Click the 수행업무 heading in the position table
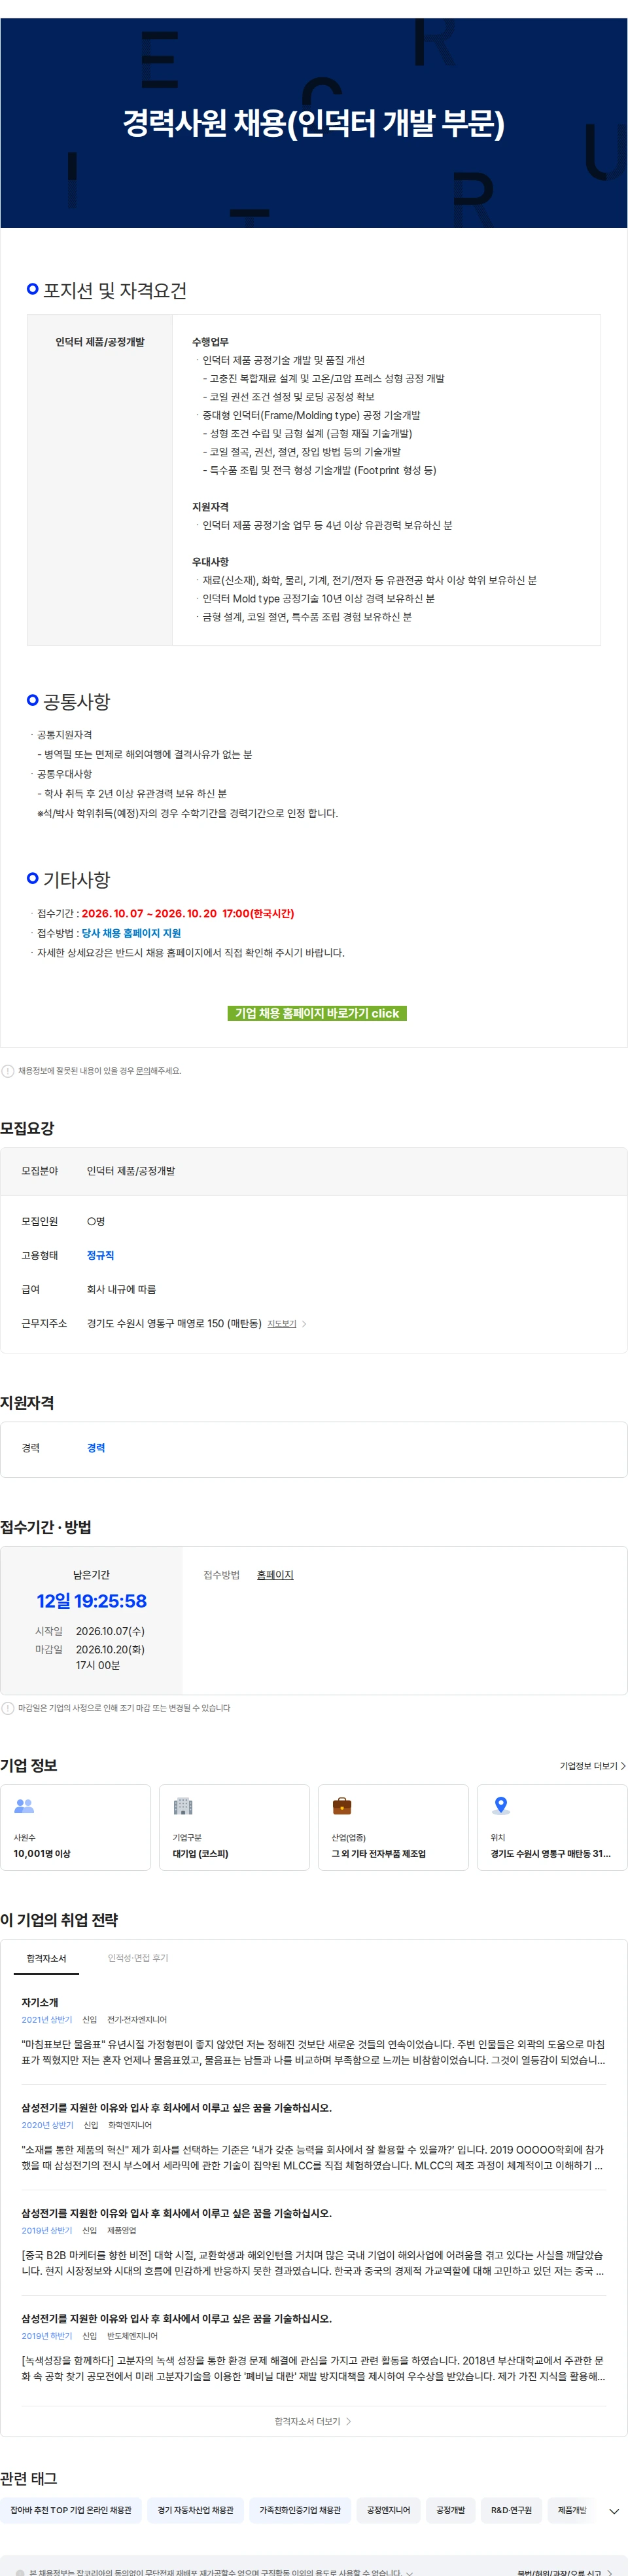Viewport: 628px width, 2576px height. (x=211, y=343)
